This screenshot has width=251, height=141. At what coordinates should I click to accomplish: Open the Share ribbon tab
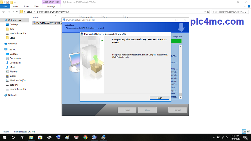pyautogui.click(x=26, y=6)
